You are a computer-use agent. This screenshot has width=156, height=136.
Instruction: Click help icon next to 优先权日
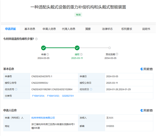coord(91,89)
